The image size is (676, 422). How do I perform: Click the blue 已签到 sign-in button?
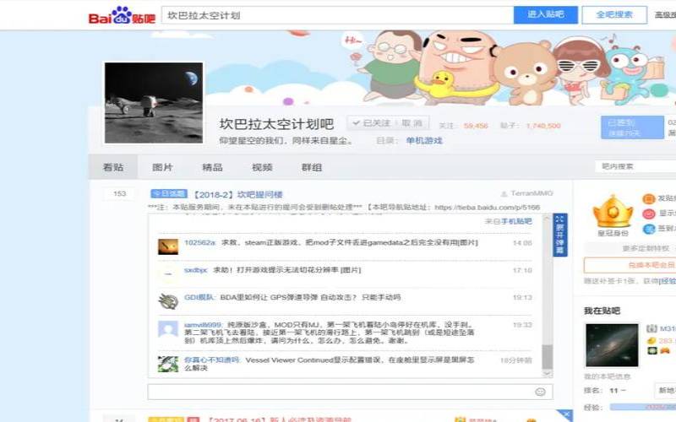point(632,127)
